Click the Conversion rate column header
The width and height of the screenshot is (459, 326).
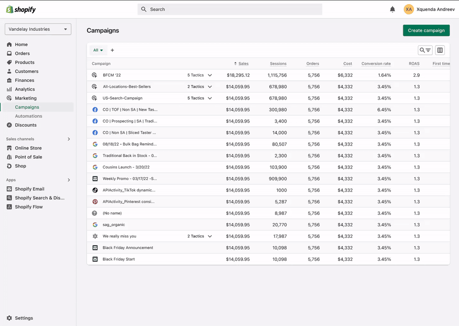coord(376,63)
